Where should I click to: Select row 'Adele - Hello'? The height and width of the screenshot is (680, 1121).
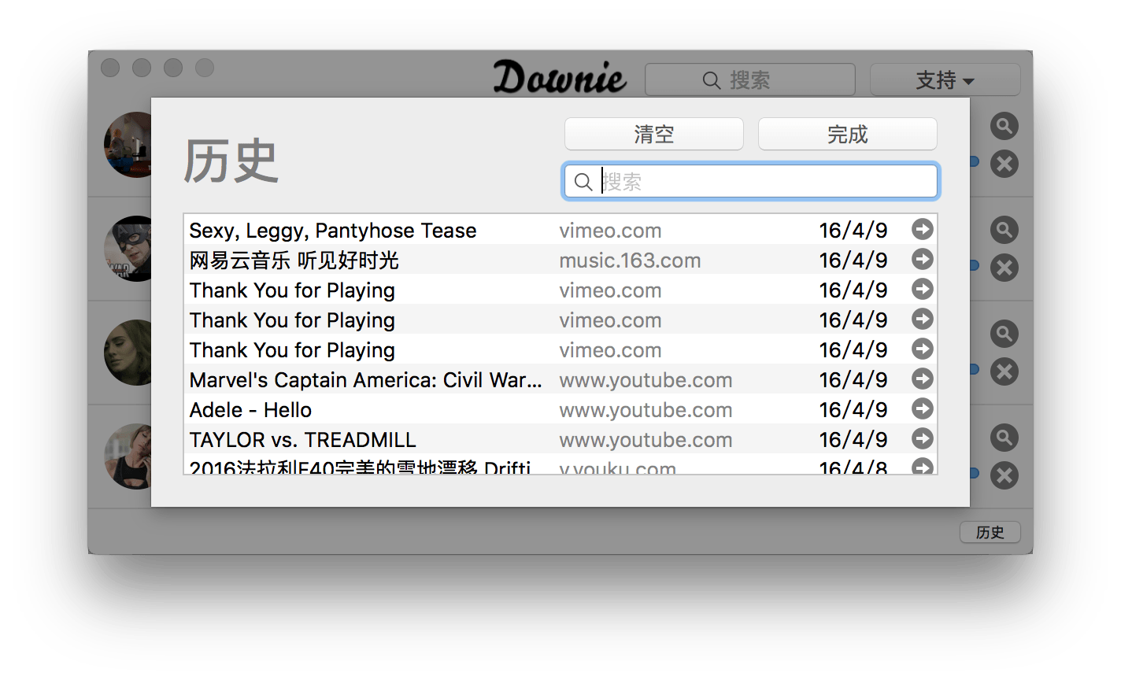point(560,408)
